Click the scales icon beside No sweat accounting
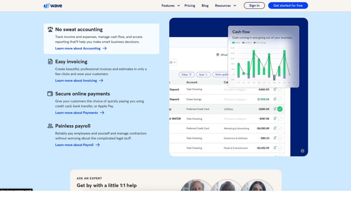The height and width of the screenshot is (197, 351). click(x=50, y=29)
